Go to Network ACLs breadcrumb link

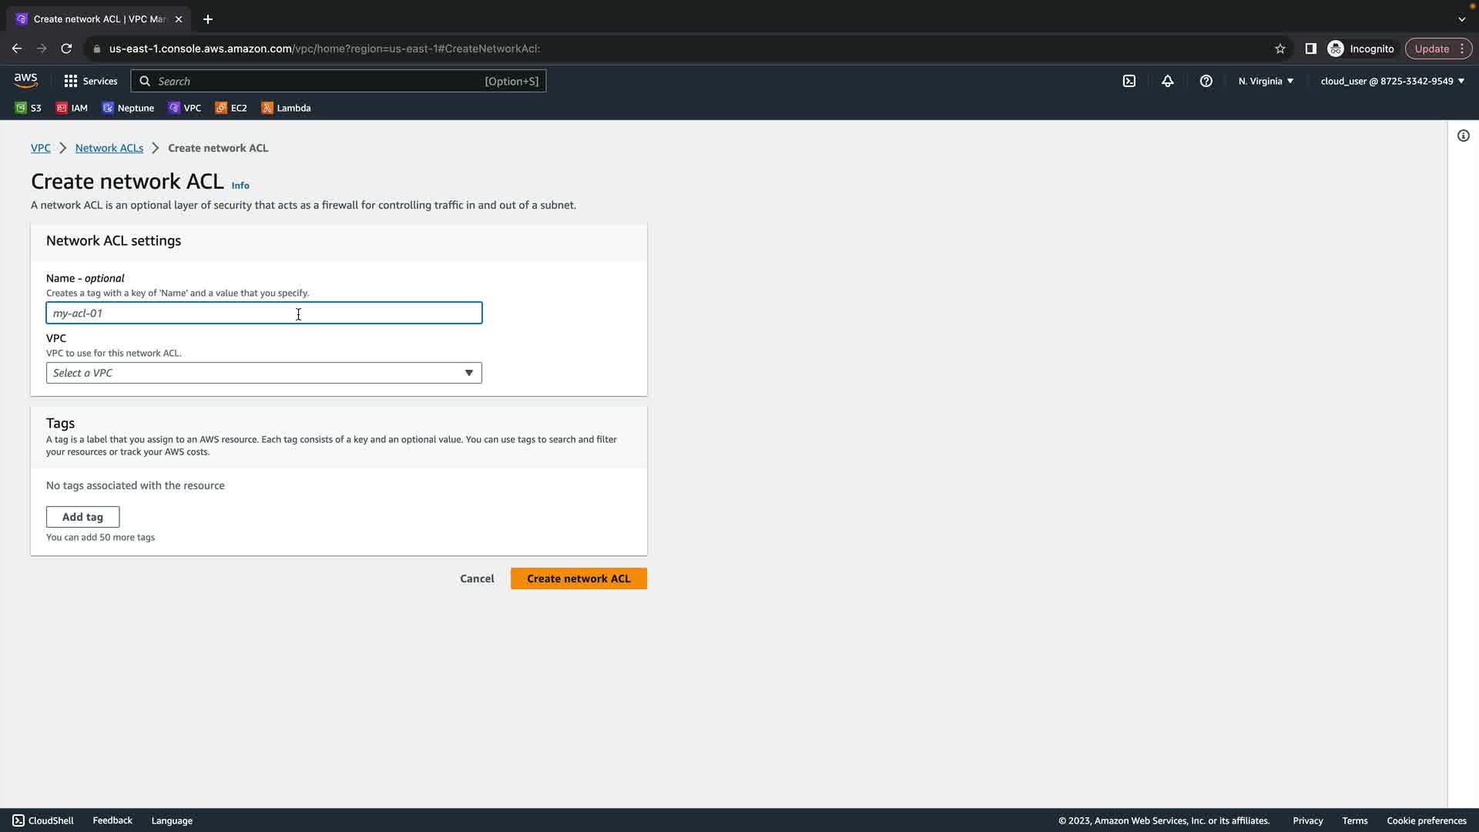click(109, 148)
